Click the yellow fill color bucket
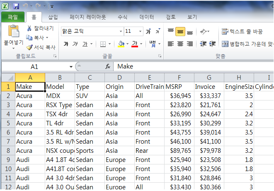This screenshot has height=191, width=274. point(121,44)
